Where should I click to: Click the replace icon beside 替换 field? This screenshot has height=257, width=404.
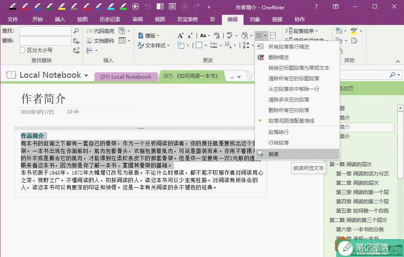[76, 41]
